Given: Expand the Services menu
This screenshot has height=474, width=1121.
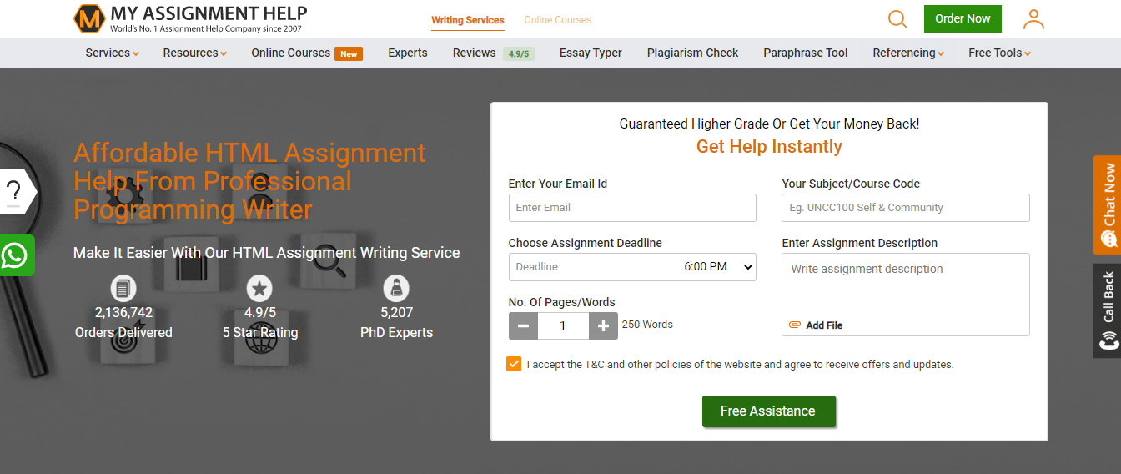Looking at the screenshot, I should coord(113,53).
